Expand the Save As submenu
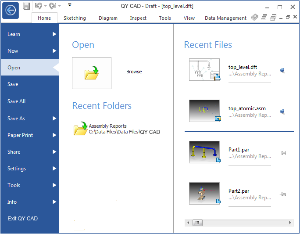This screenshot has height=234, width=300. pyautogui.click(x=54, y=119)
